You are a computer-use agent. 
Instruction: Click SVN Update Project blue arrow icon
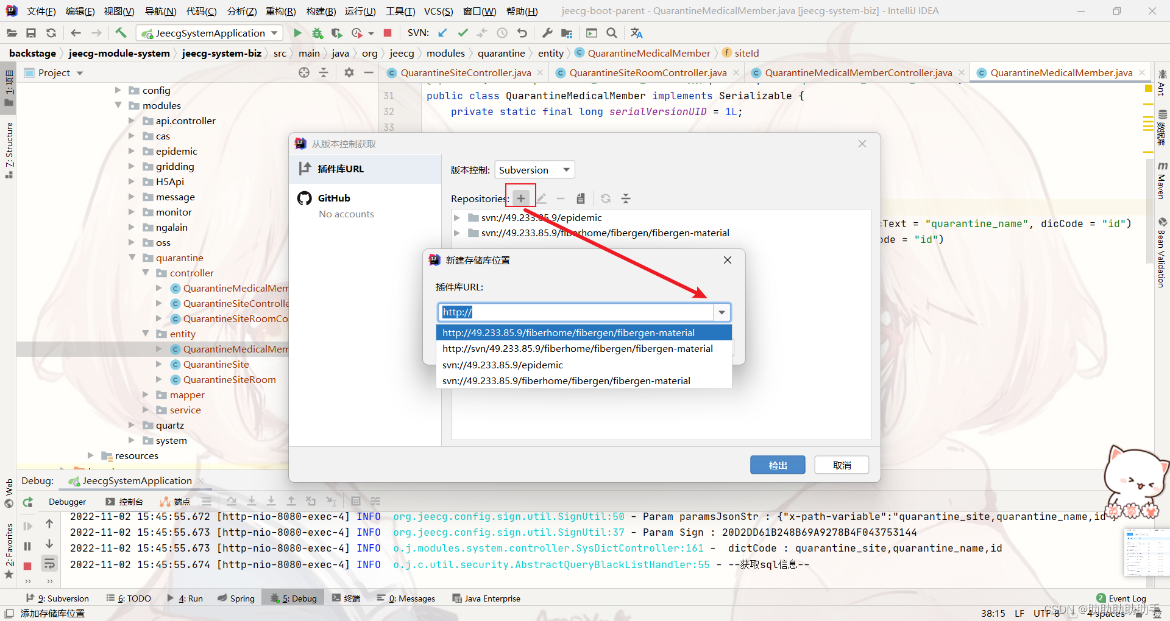point(442,33)
